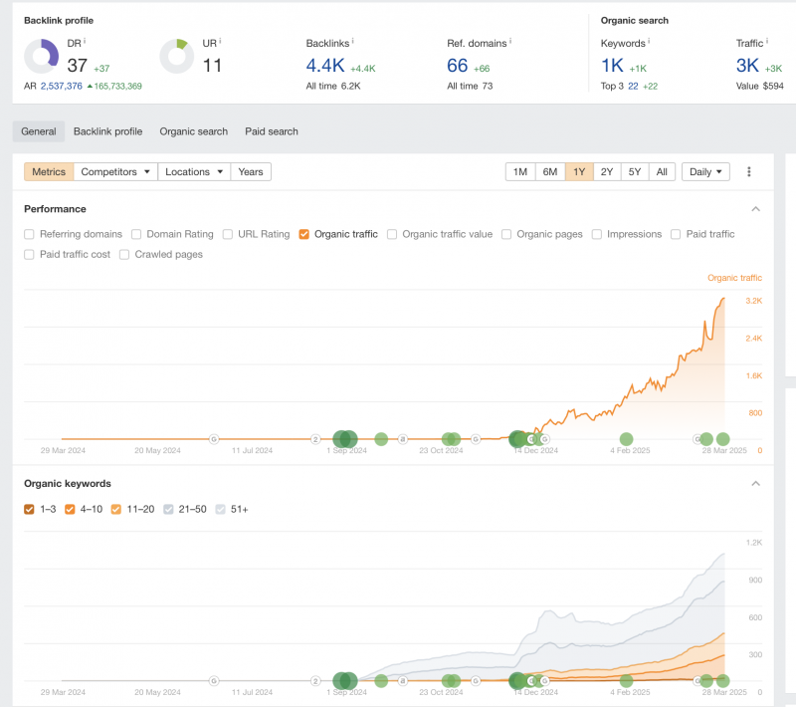Switch to the Paid search tab

272,131
